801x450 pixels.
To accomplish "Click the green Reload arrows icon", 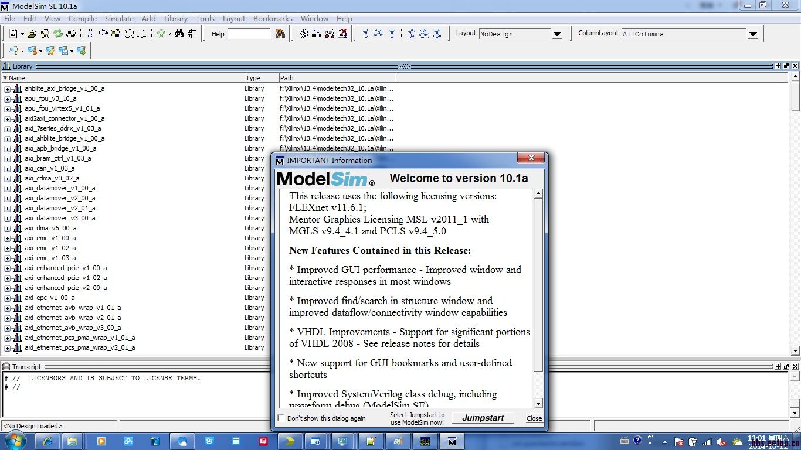I will 58,34.
